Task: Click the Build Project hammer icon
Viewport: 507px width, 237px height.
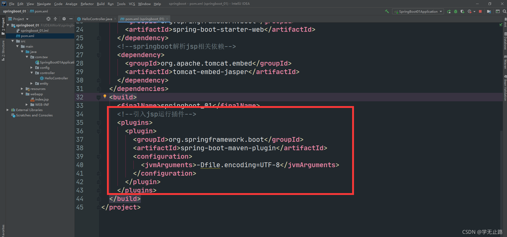Action: click(387, 11)
